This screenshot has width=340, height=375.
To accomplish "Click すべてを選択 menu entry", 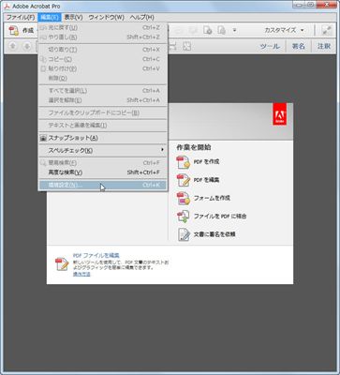I will pos(103,91).
